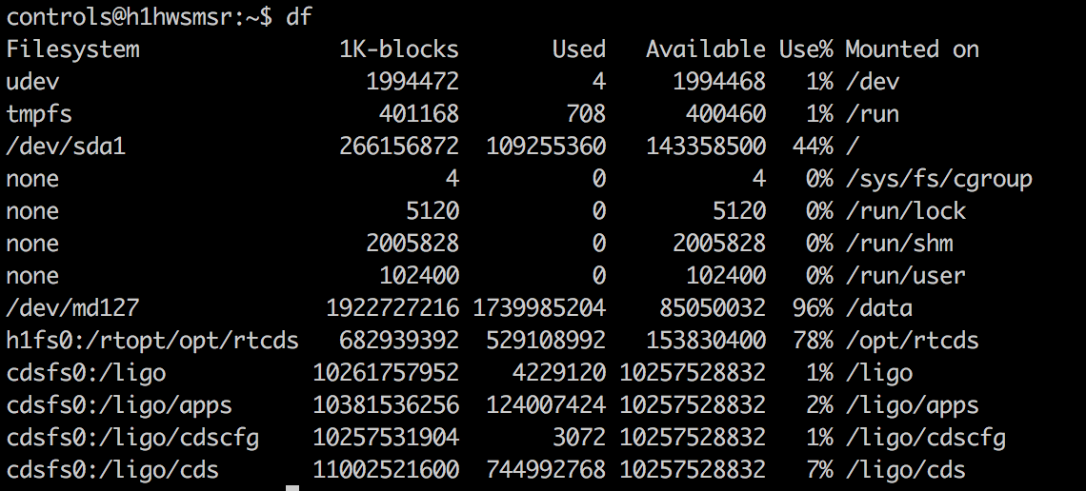Click the df command at the prompt
This screenshot has height=491, width=1086.
click(299, 16)
